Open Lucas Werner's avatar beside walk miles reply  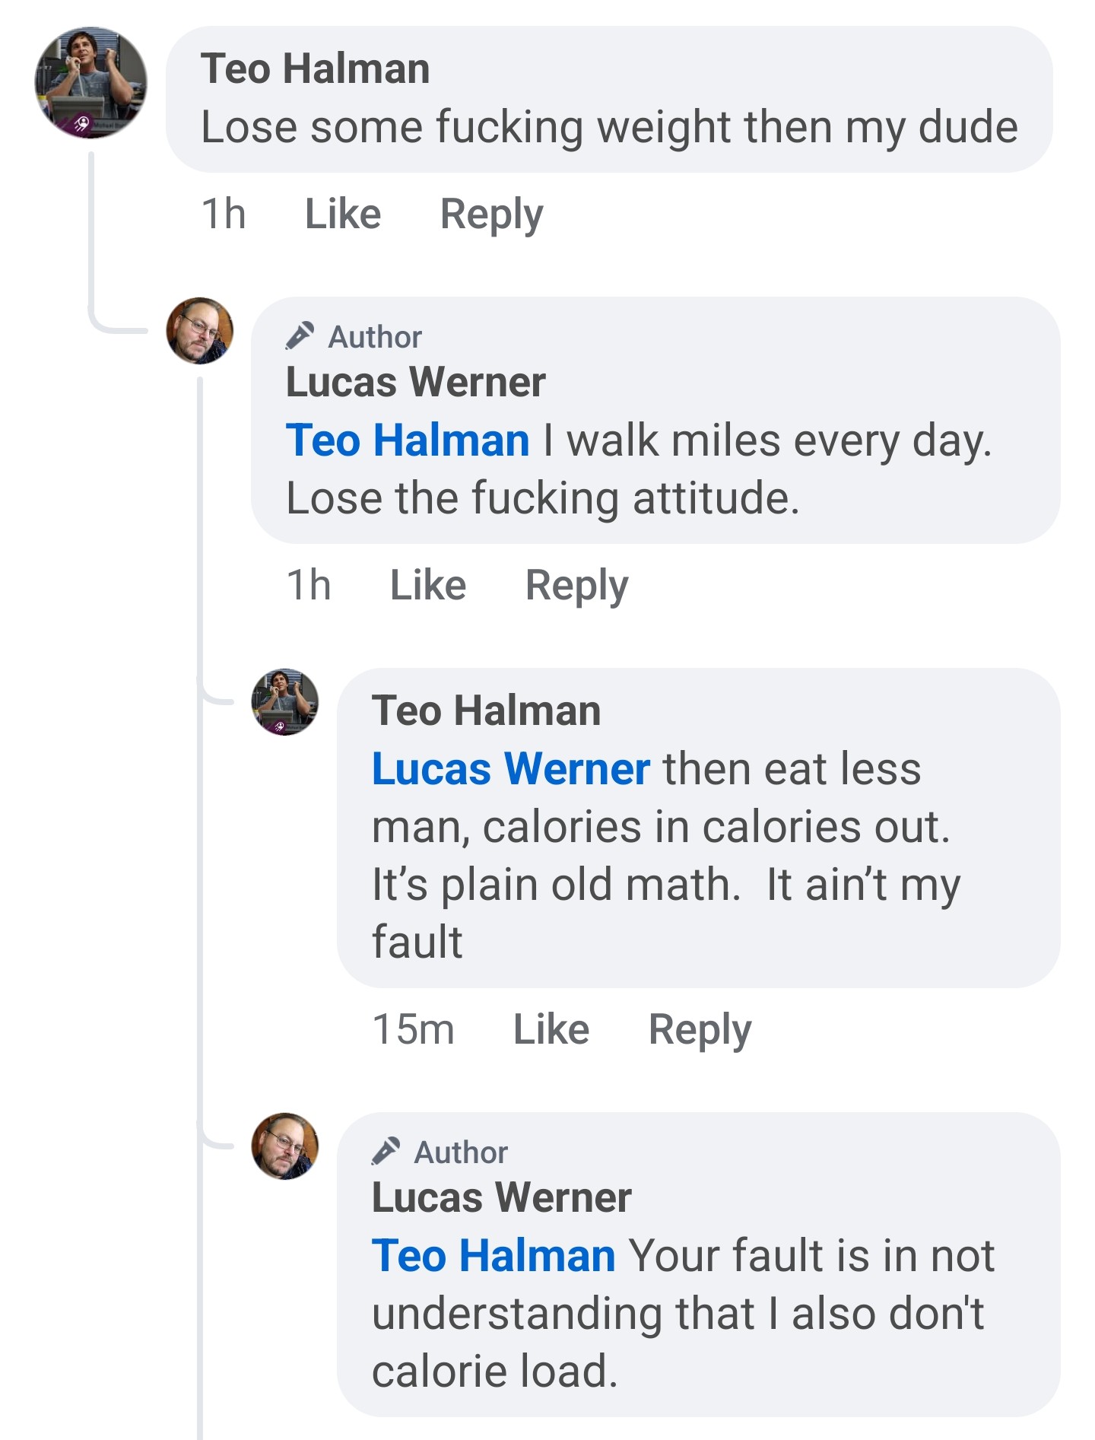point(200,331)
